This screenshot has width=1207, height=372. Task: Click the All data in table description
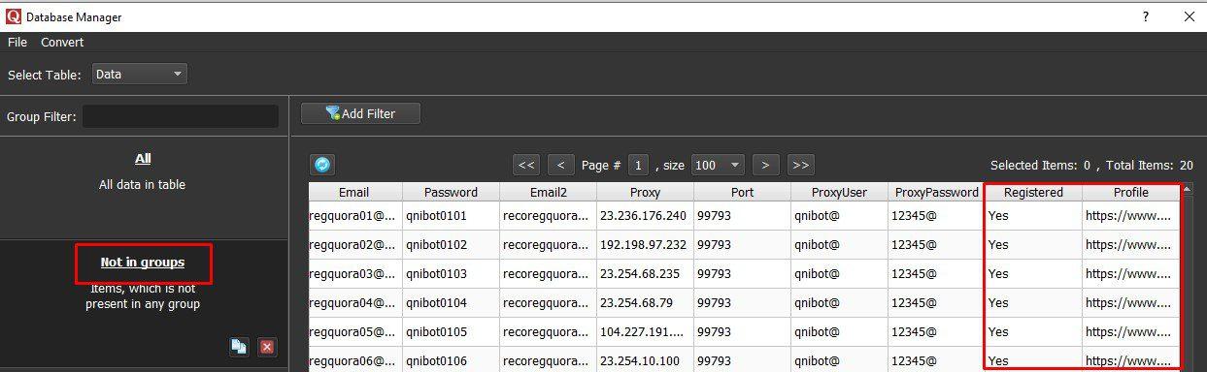coord(143,184)
